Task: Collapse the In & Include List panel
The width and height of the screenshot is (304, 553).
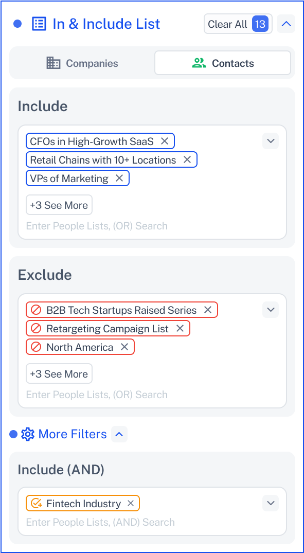Action: pyautogui.click(x=286, y=24)
